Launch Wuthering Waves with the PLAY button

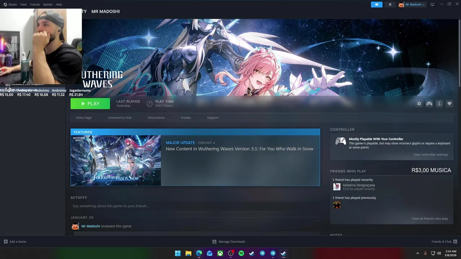(90, 104)
